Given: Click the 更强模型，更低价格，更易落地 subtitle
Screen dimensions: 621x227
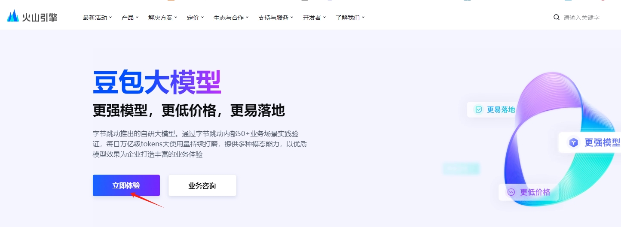Looking at the screenshot, I should click(x=189, y=111).
